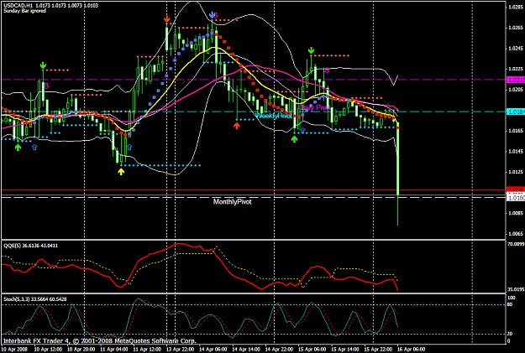This screenshot has width=525, height=353.
Task: Click the 1.0205 price axis label
Action: [x=516, y=89]
